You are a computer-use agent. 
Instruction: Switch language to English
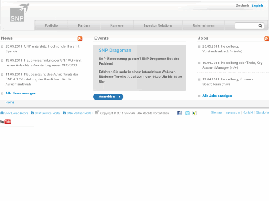257,6
